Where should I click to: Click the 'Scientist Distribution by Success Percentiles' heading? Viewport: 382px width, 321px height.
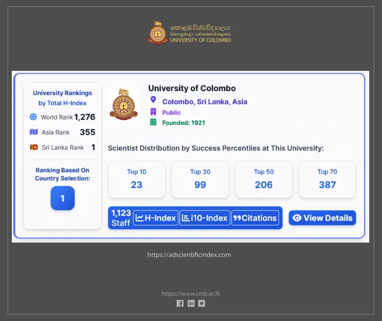216,148
